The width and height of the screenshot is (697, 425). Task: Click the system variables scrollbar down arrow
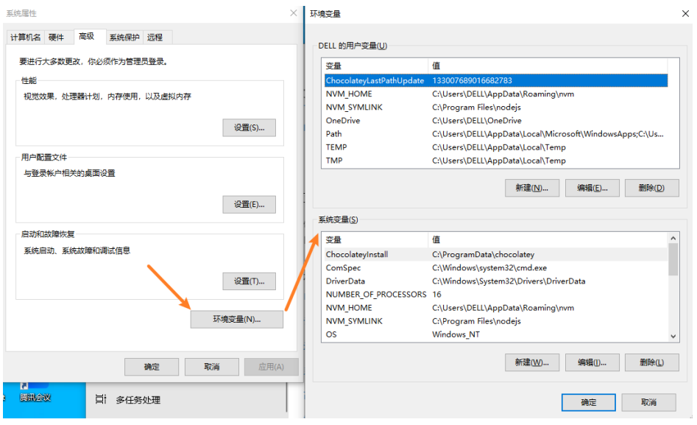(673, 335)
